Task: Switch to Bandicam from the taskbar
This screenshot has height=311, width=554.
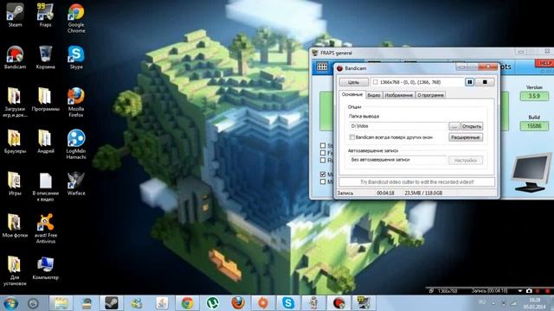Action: (338, 303)
